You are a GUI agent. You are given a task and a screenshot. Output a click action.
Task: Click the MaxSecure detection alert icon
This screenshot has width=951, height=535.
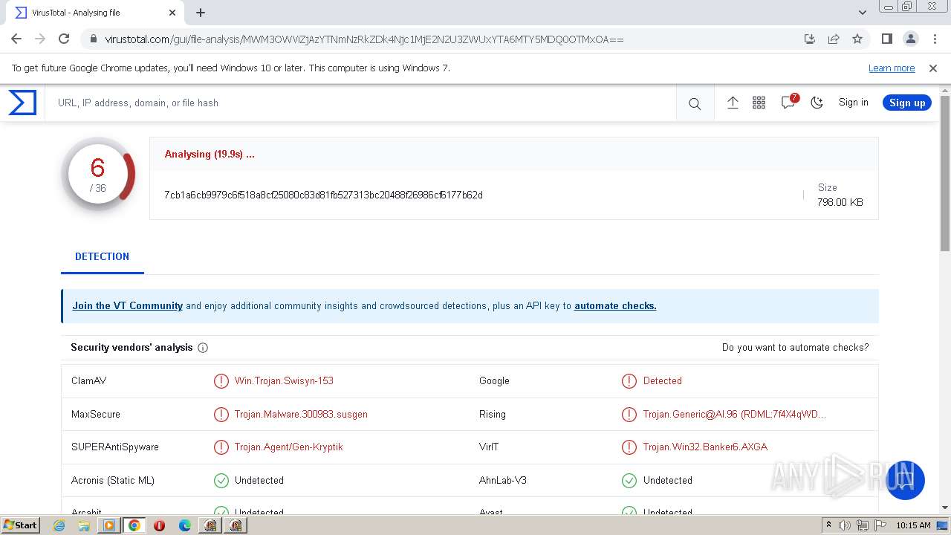click(x=221, y=414)
